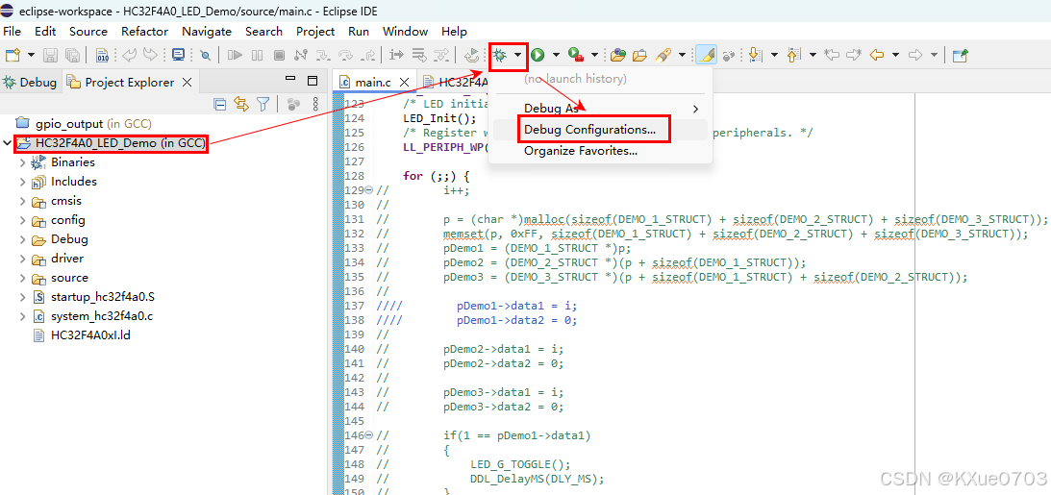Click the Disconnect debug icon

point(301,55)
